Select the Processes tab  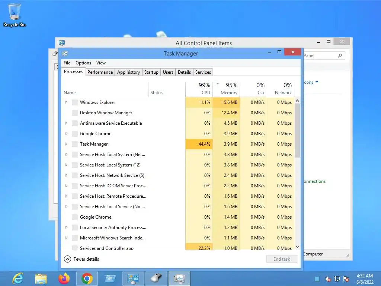click(x=73, y=72)
